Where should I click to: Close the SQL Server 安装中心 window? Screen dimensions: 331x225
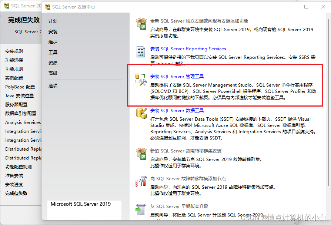[x=323, y=7]
